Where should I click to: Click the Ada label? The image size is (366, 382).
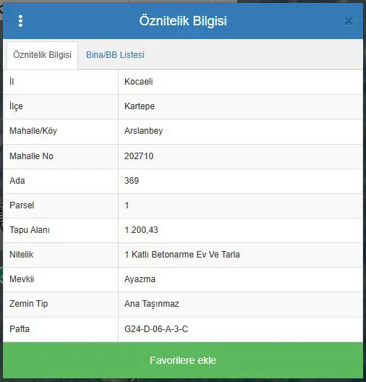(x=17, y=181)
